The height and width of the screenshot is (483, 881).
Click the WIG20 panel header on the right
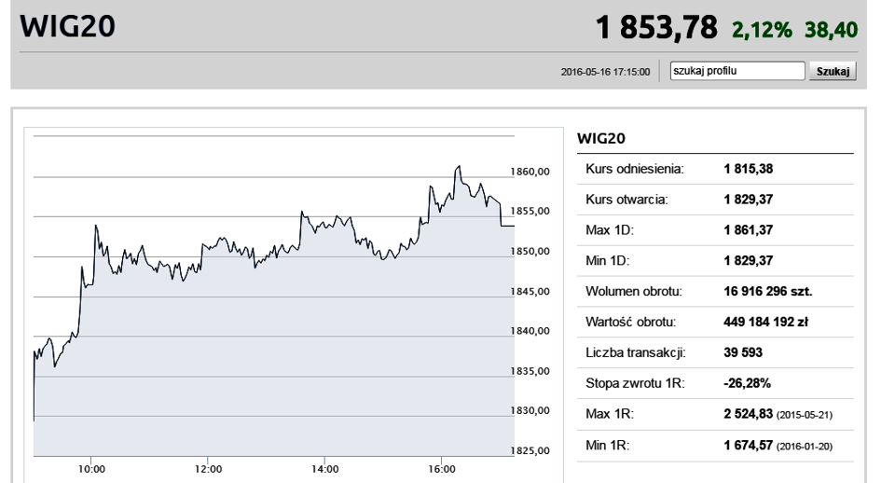(x=601, y=138)
